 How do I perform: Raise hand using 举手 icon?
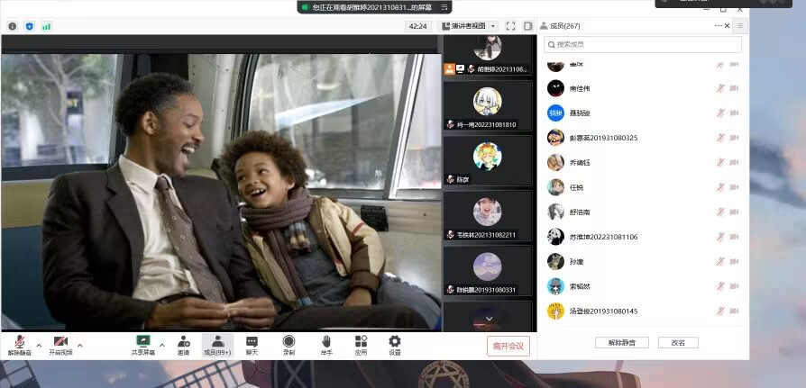click(326, 345)
